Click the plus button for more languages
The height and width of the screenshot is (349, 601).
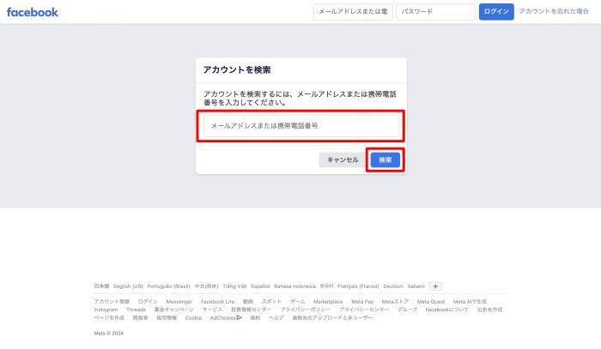(435, 286)
